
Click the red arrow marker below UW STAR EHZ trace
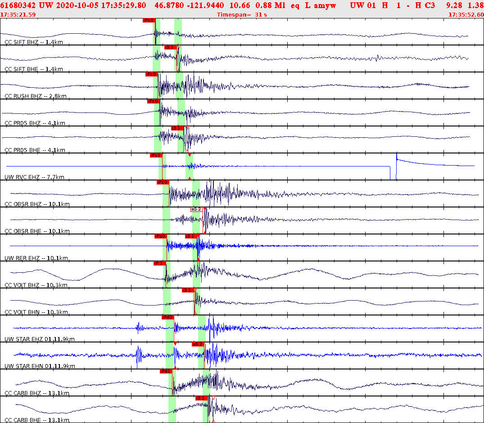tap(176, 344)
